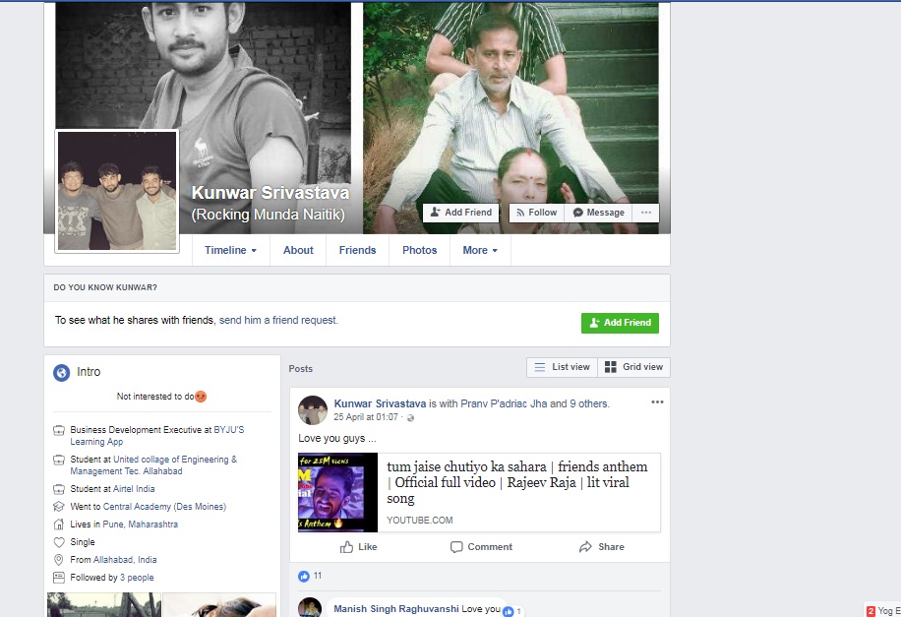Open post timestamp 25 April at 01:07

click(x=366, y=417)
